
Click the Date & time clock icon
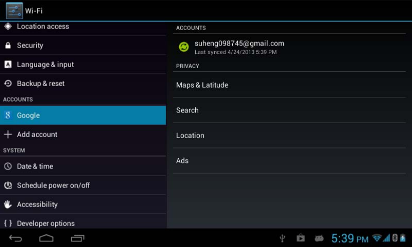click(8, 166)
